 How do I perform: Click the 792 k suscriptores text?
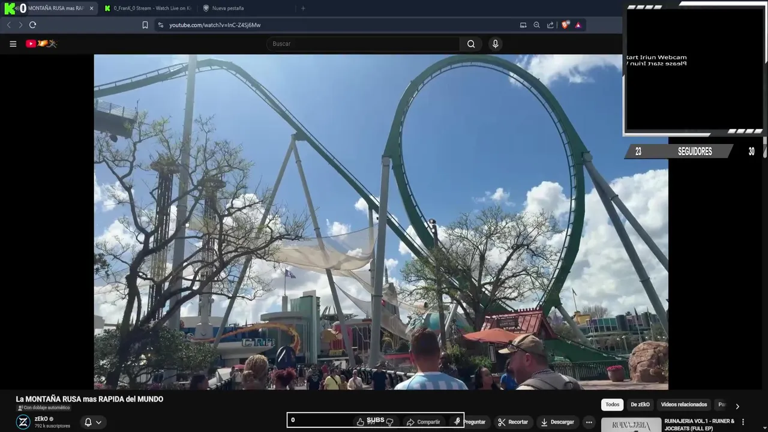click(52, 426)
